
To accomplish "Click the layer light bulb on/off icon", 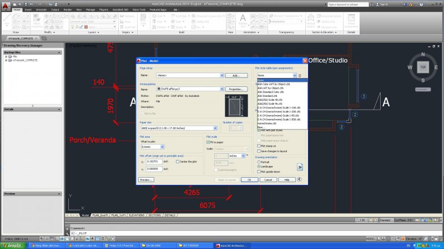I will 73,27.
